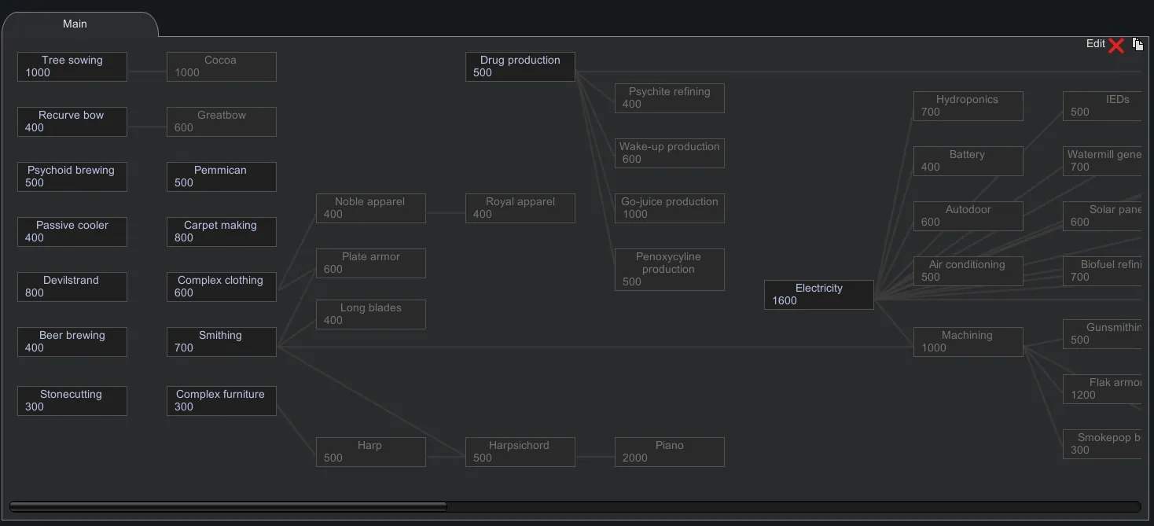Image resolution: width=1154 pixels, height=526 pixels.
Task: Select the Royal apparel research node
Action: pos(520,208)
